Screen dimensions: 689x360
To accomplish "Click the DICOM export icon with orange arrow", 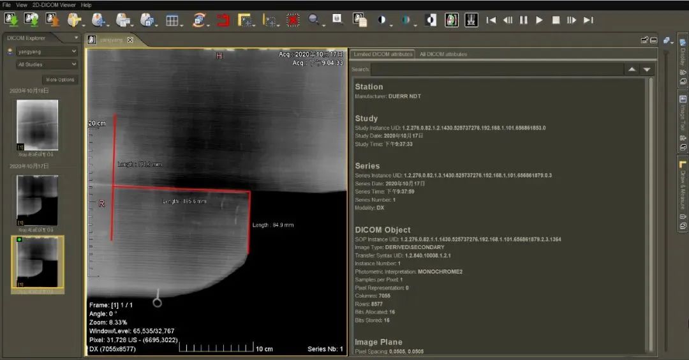I will click(53, 20).
